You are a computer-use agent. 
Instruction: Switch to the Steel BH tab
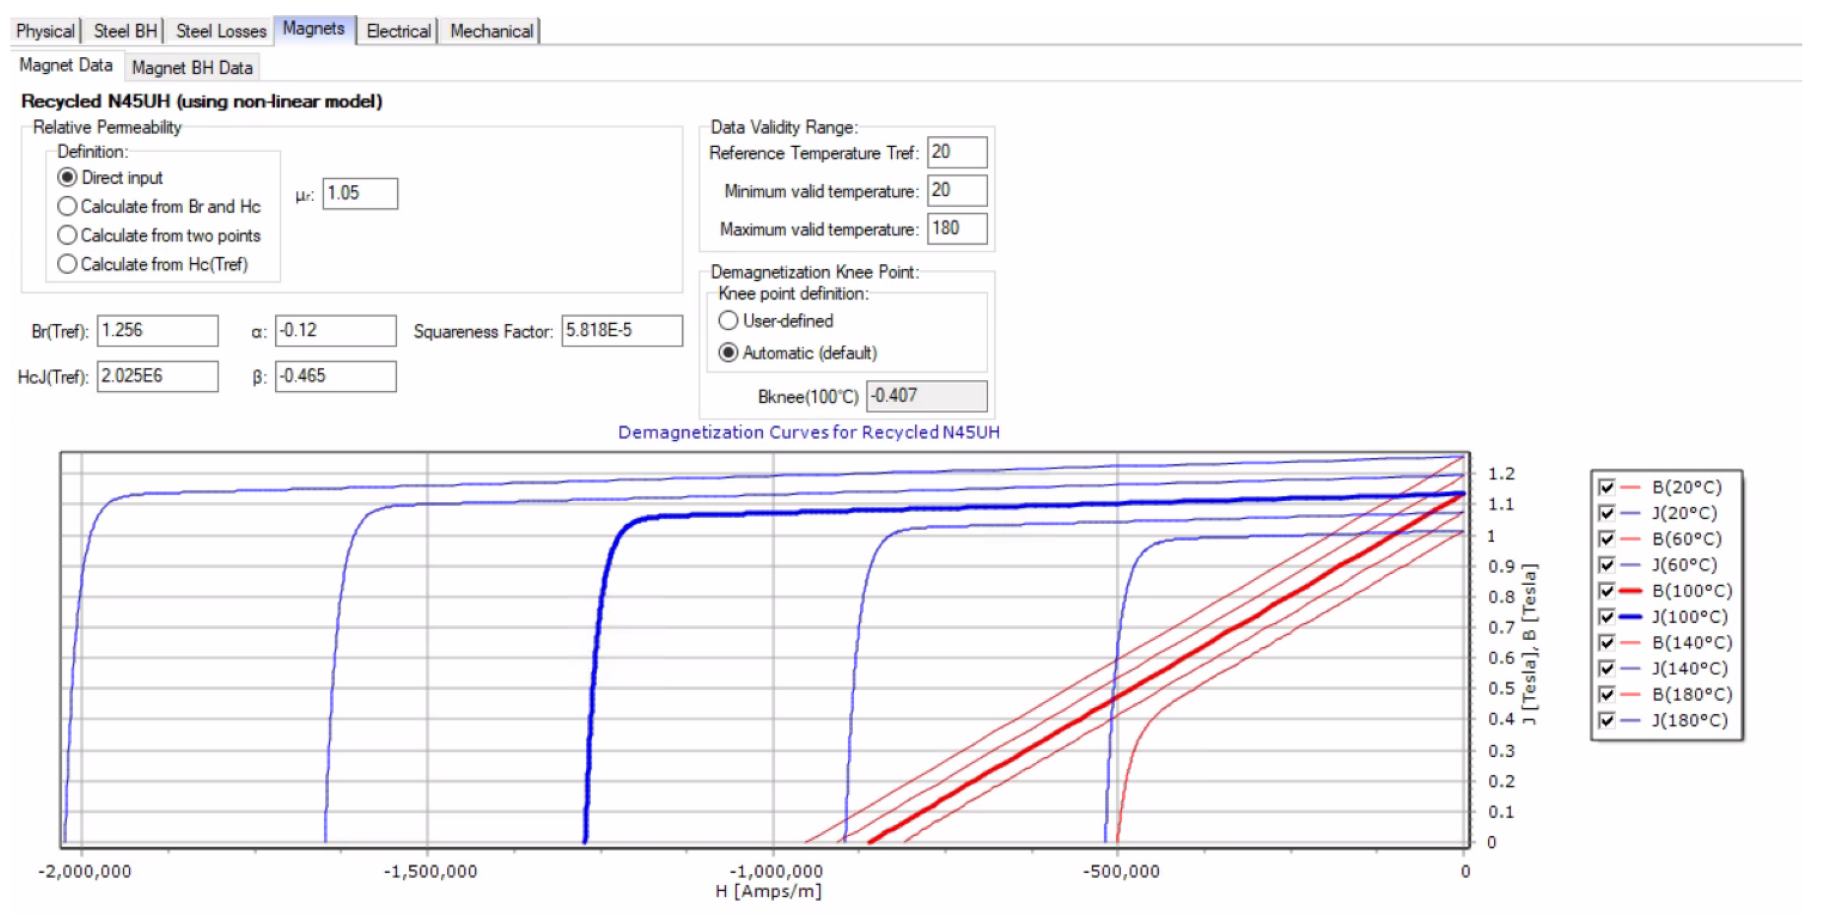coord(125,31)
